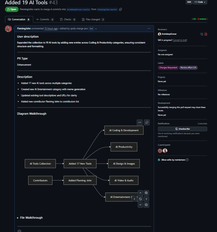
Task: Open FlemingJohn author profile link
Action: click(x=24, y=29)
